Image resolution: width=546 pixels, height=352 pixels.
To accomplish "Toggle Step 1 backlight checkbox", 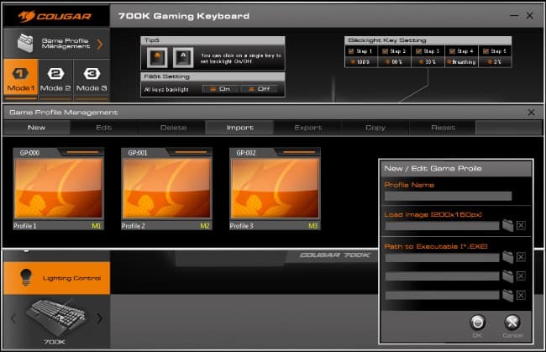I will click(351, 51).
